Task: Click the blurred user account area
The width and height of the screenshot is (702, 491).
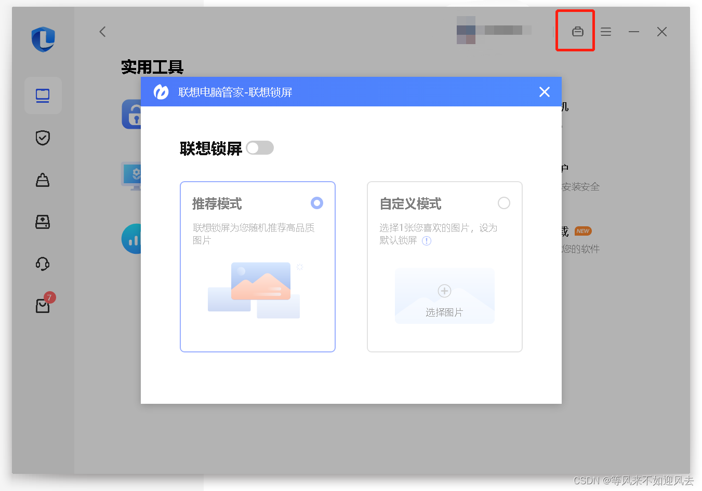Action: point(494,30)
